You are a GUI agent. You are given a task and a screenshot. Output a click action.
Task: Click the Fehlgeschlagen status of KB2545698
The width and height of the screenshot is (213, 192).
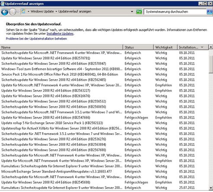(x=136, y=182)
